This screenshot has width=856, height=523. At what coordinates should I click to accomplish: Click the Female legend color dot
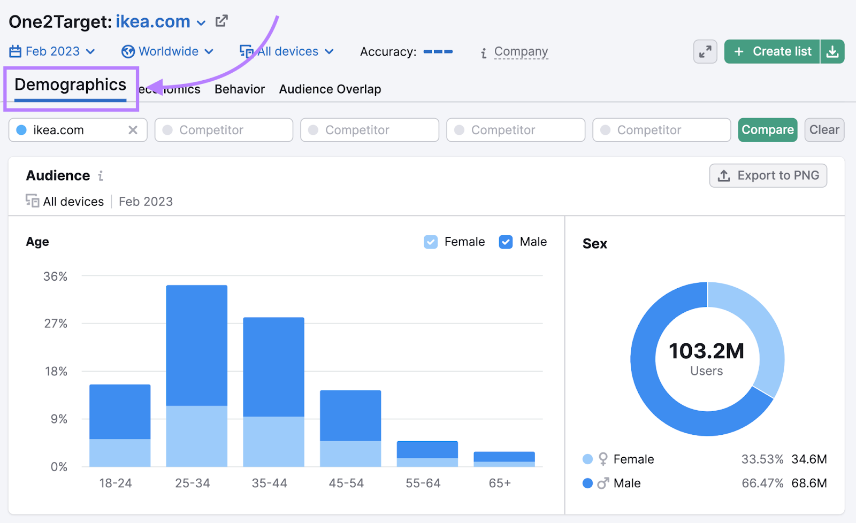pyautogui.click(x=587, y=459)
